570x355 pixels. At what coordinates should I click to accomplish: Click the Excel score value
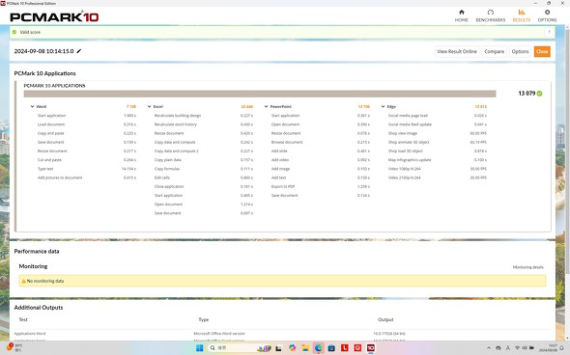tap(246, 107)
